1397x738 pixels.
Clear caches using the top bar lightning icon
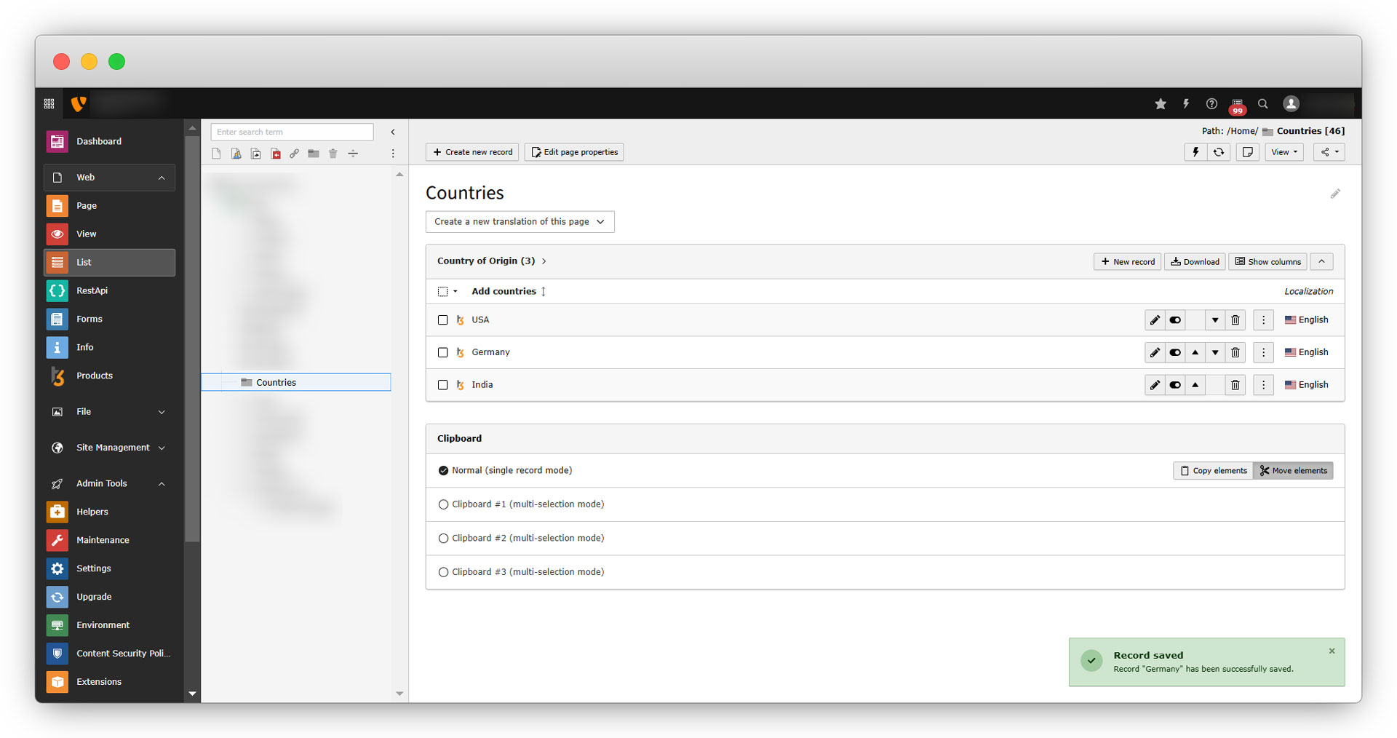click(1186, 104)
